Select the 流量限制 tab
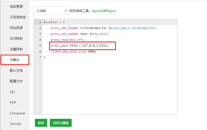The image size is (207, 130). (x=16, y=49)
